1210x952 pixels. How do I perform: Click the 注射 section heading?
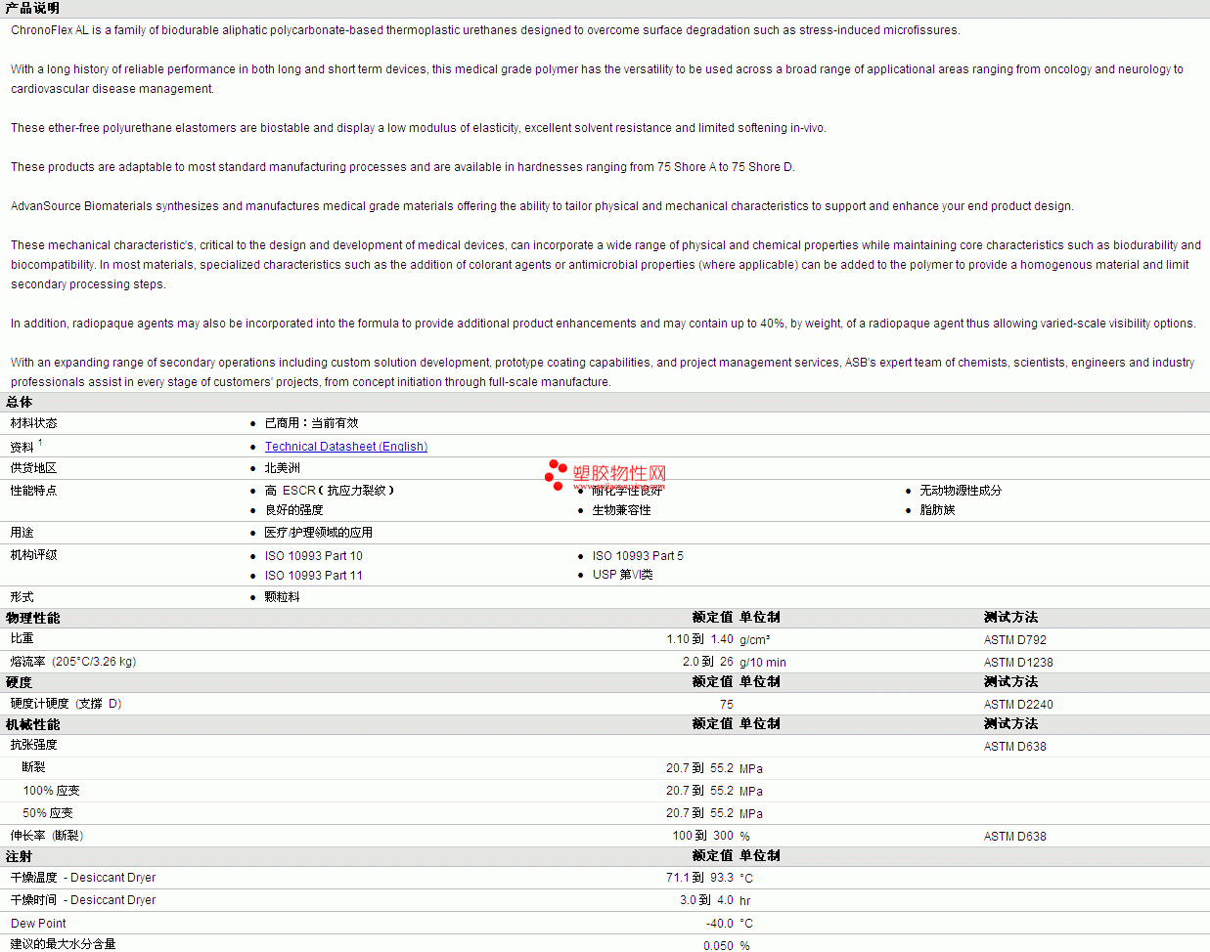pyautogui.click(x=20, y=857)
